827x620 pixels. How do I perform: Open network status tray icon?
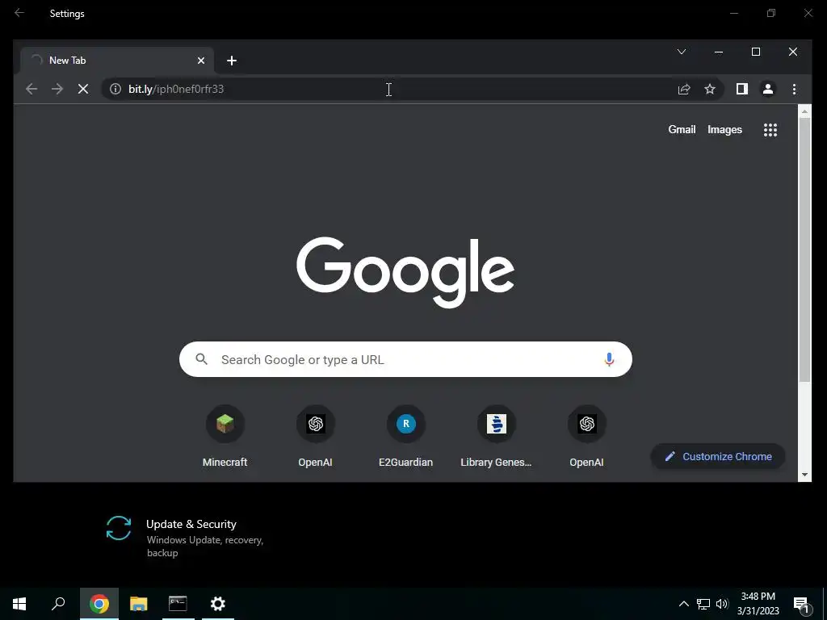tap(703, 604)
